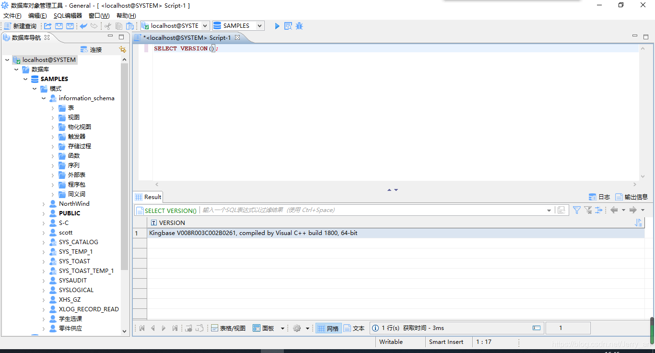Switch results to 文本 text mode
This screenshot has height=353, width=655.
[x=354, y=328]
